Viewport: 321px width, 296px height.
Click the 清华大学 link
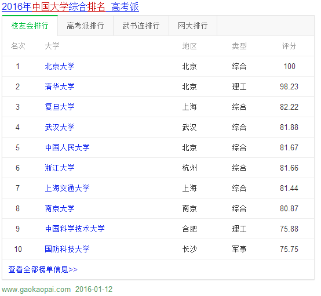60,87
